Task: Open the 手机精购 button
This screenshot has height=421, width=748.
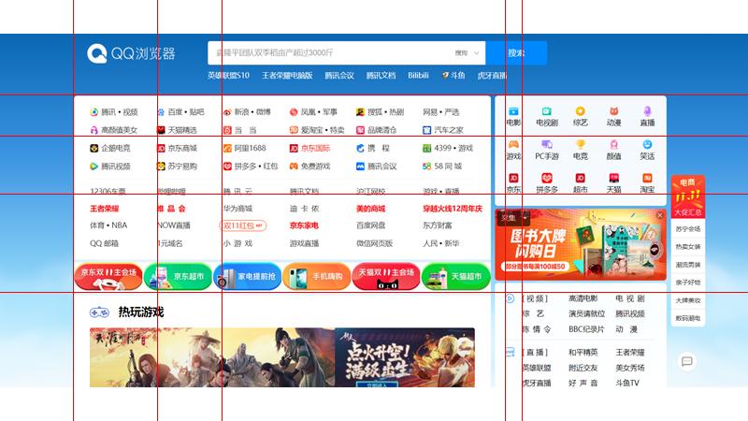Action: pyautogui.click(x=317, y=276)
